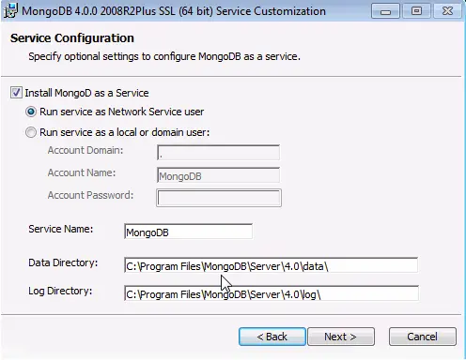Image resolution: width=466 pixels, height=360 pixels.
Task: Click the window title bar text
Action: (174, 11)
